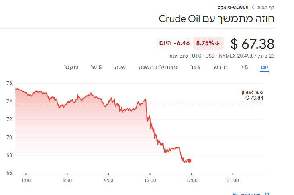294x195 pixels.
Task: Switch to the חודש (month) tab
Action: pyautogui.click(x=220, y=67)
